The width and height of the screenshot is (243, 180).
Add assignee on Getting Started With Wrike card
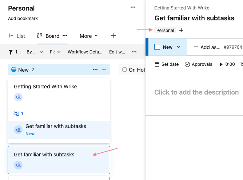(x=18, y=97)
